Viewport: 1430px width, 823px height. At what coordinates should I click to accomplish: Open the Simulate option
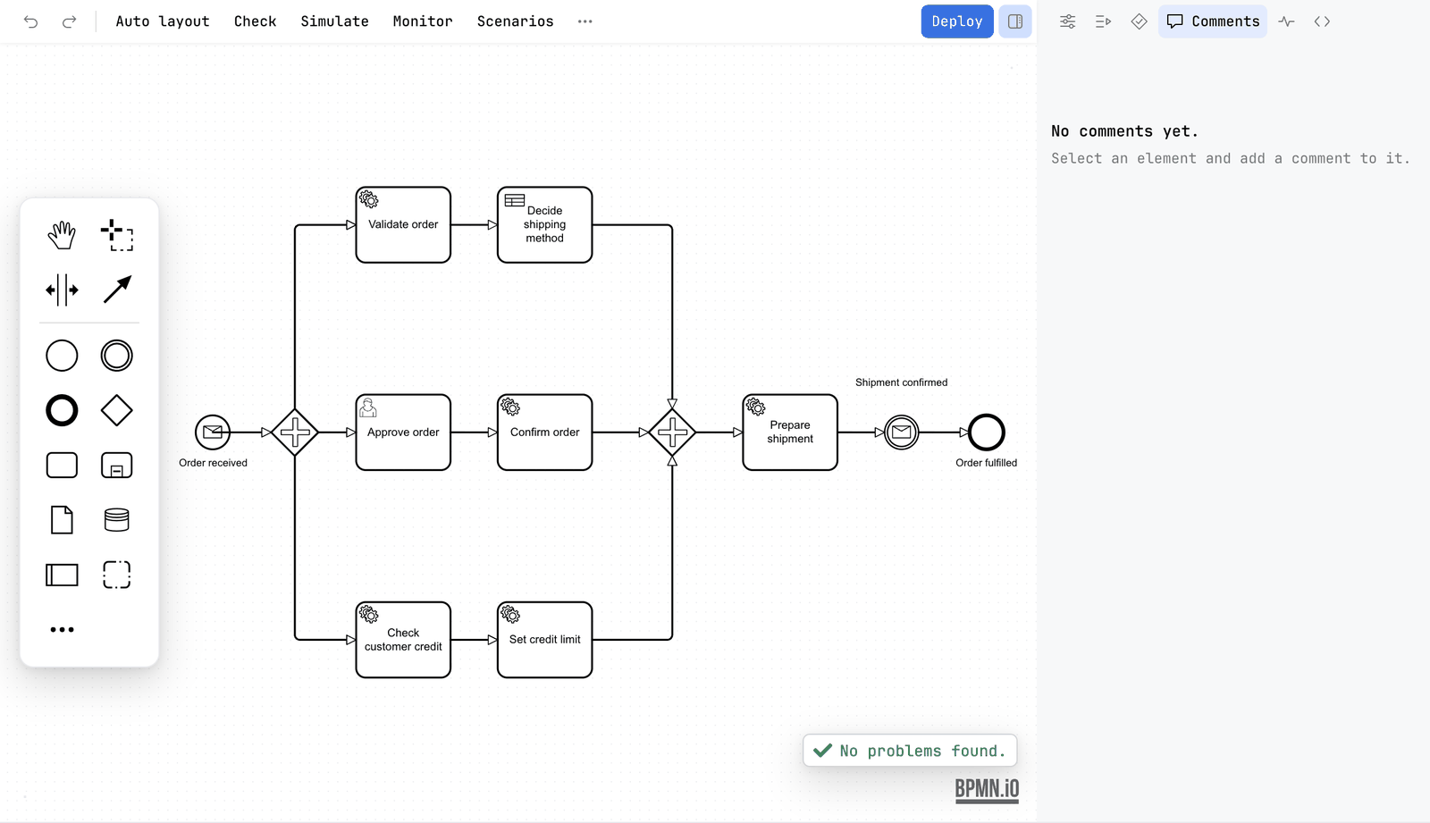click(334, 21)
